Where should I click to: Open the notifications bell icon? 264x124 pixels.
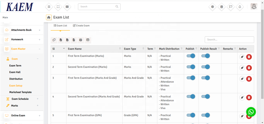(x=240, y=7)
